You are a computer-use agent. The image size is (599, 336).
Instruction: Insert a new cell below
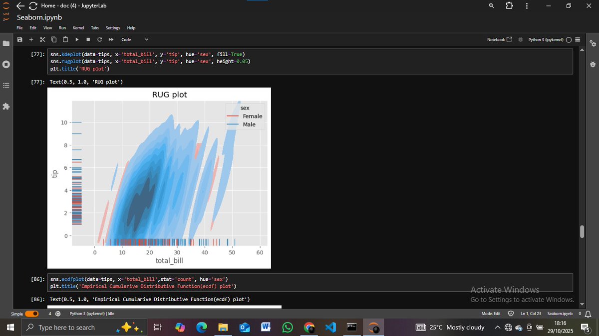pos(31,39)
